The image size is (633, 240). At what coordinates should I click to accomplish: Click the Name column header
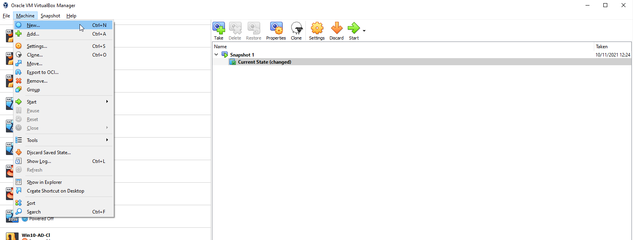(x=221, y=47)
